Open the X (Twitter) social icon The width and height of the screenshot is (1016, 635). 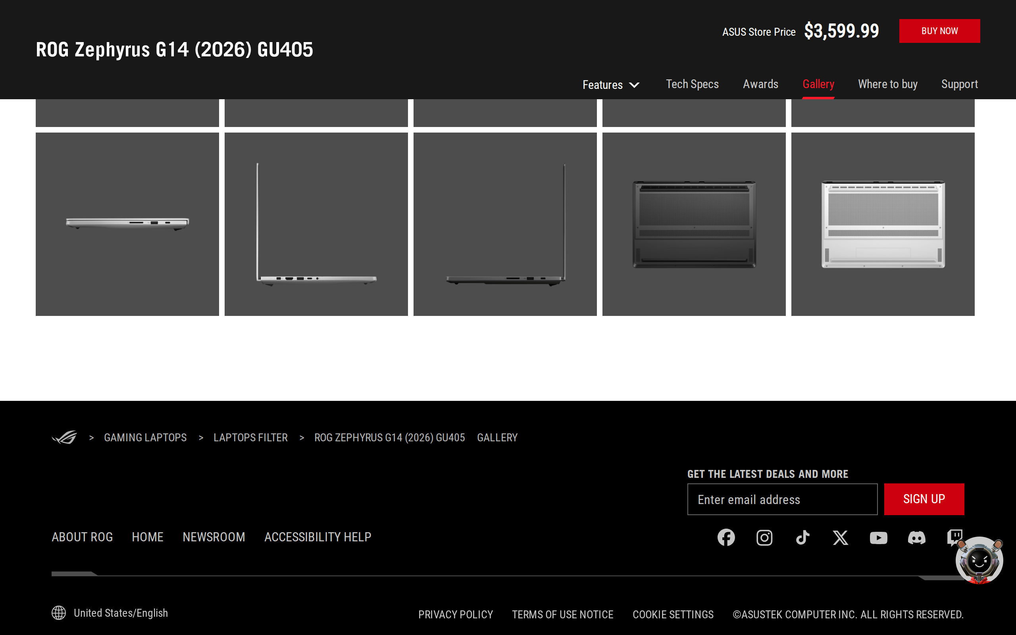(x=840, y=537)
